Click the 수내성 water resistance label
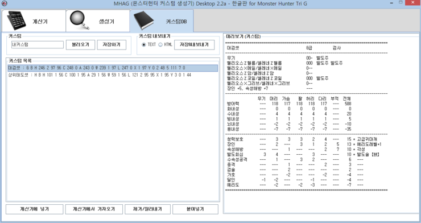 233,114
